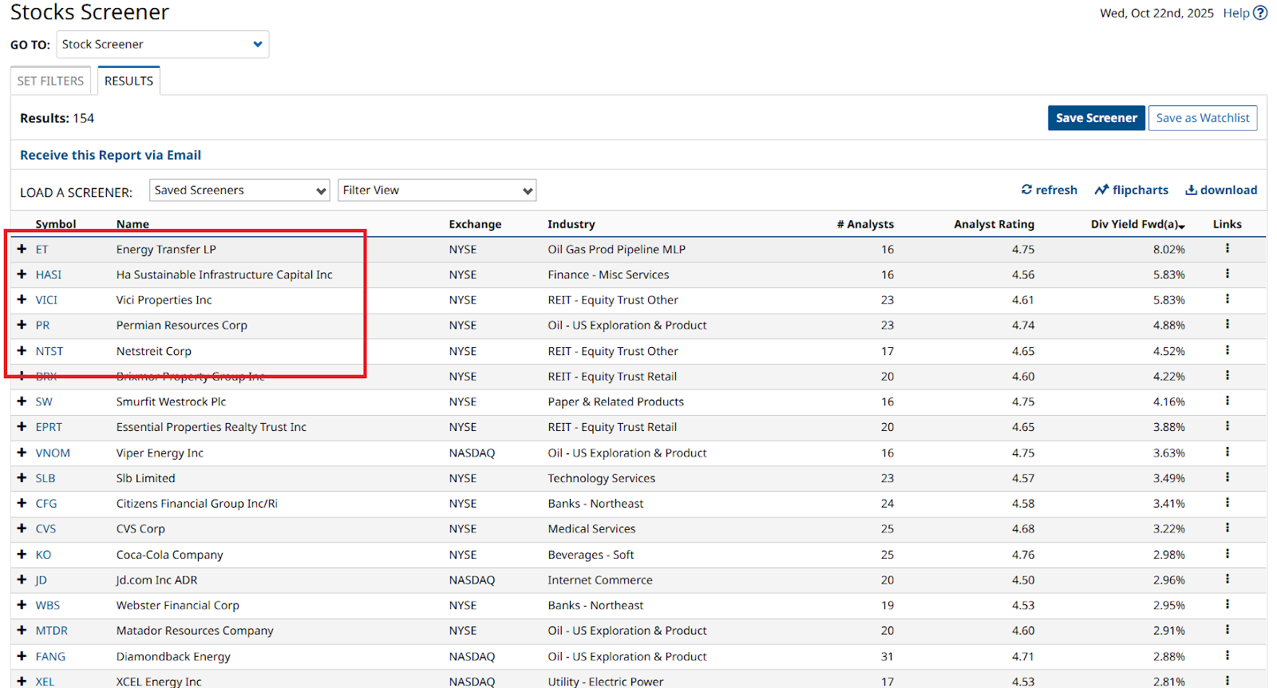
Task: Open three-dot menu for Viper Energy Inc
Action: pos(1227,452)
